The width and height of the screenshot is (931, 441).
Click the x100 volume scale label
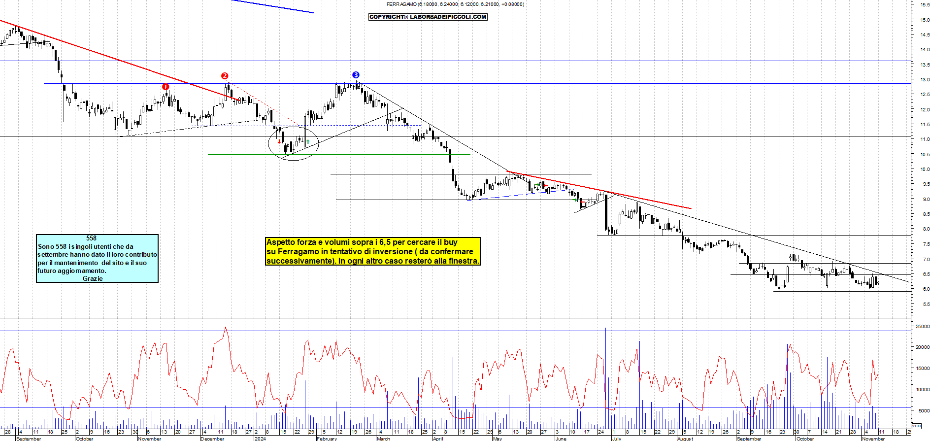point(916,426)
